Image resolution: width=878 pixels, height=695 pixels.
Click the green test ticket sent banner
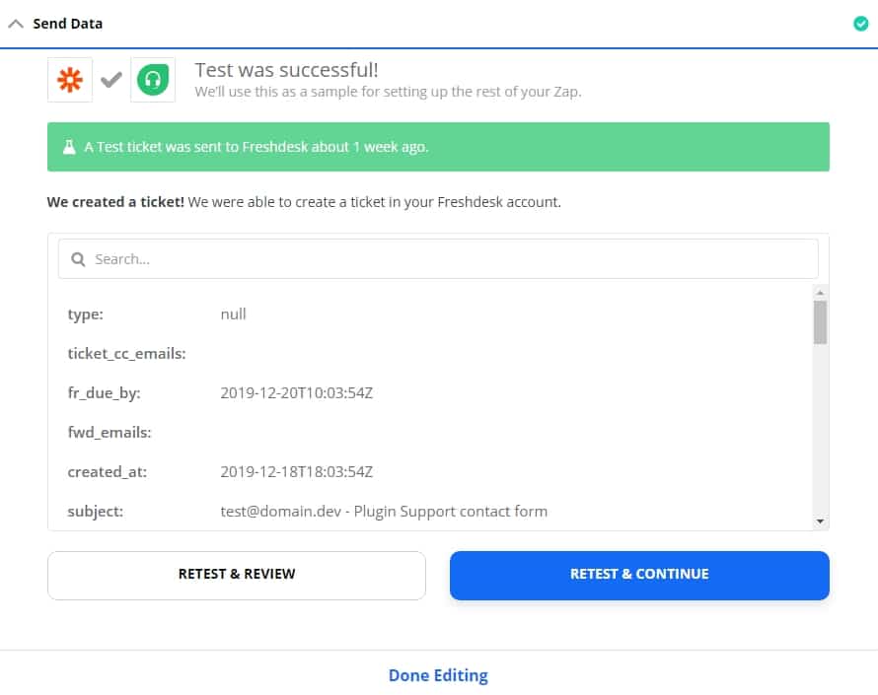(438, 147)
